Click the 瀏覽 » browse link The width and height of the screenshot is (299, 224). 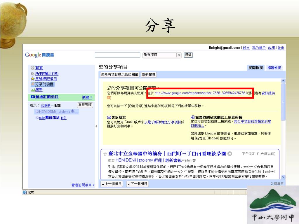pyautogui.click(x=87, y=97)
